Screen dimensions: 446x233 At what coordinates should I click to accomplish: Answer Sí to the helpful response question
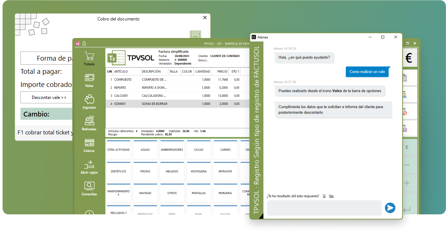click(x=324, y=196)
